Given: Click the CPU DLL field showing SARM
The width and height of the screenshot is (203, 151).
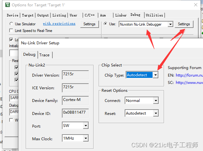Looking at the screenshot, I should (x=14, y=98).
